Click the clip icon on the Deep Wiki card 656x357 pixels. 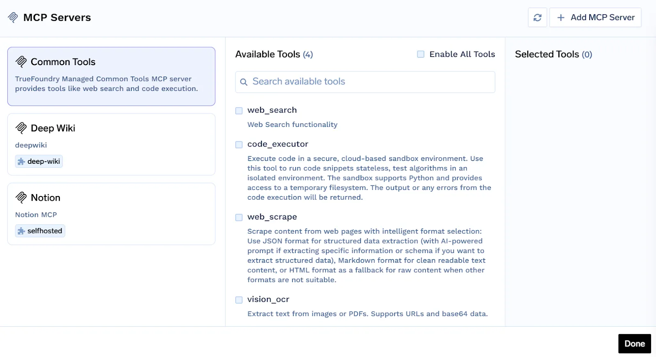(x=21, y=128)
